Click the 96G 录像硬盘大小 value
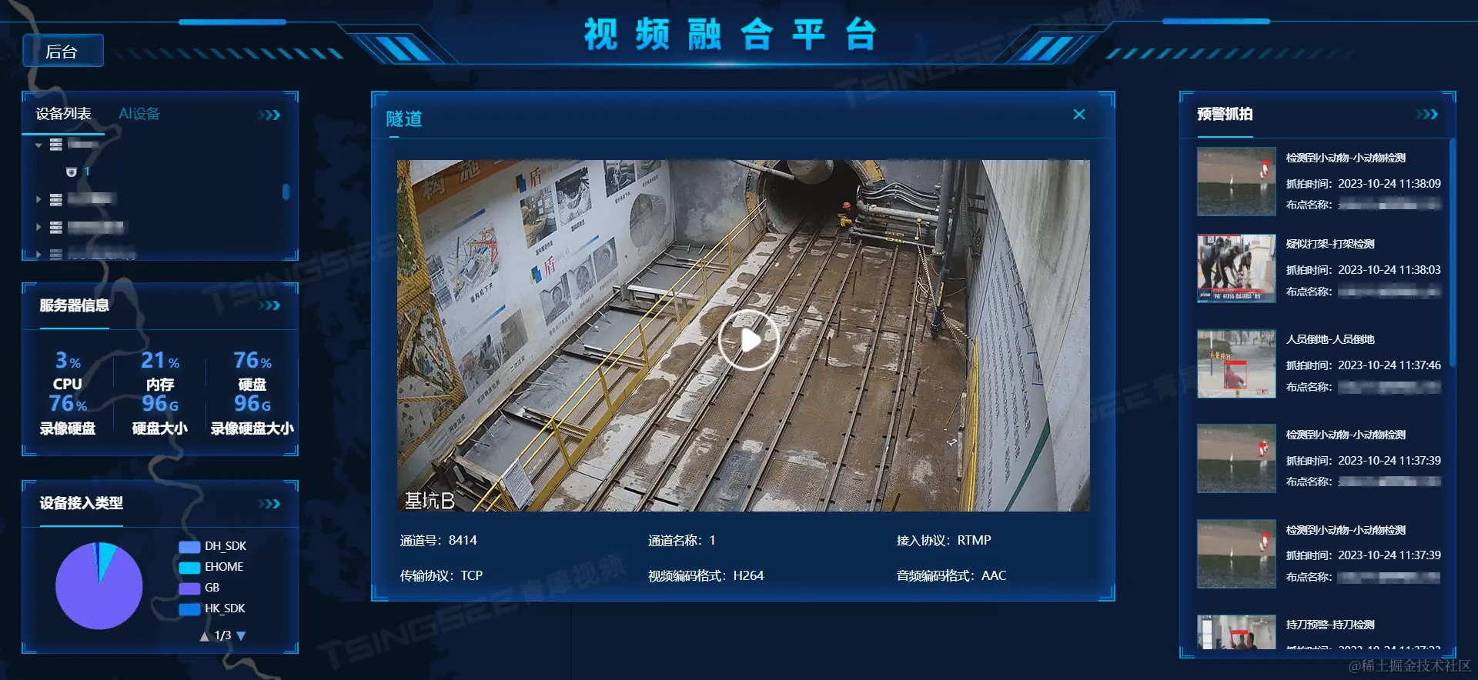This screenshot has height=680, width=1478. [252, 403]
